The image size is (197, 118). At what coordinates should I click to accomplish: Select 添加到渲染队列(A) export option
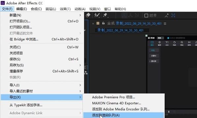pyautogui.click(x=124, y=115)
